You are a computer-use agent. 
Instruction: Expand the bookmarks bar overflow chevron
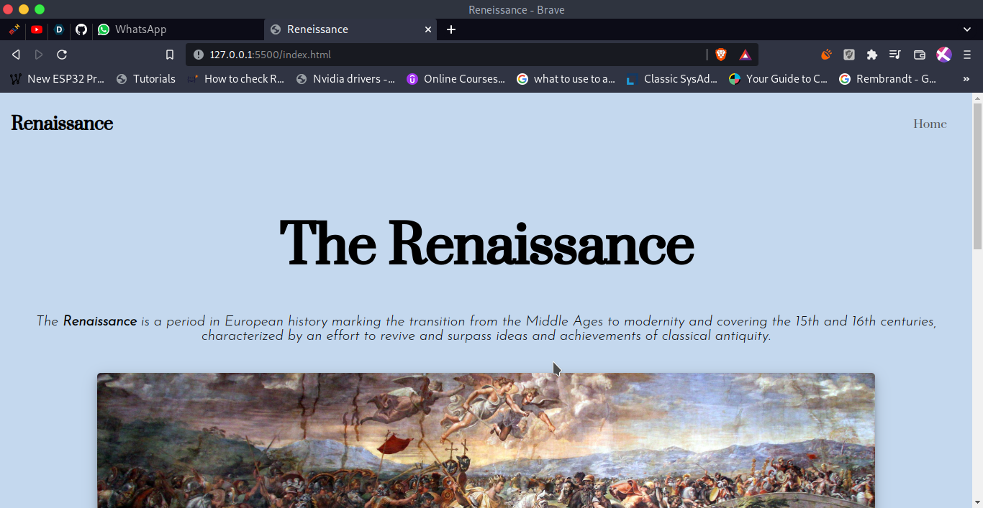966,79
